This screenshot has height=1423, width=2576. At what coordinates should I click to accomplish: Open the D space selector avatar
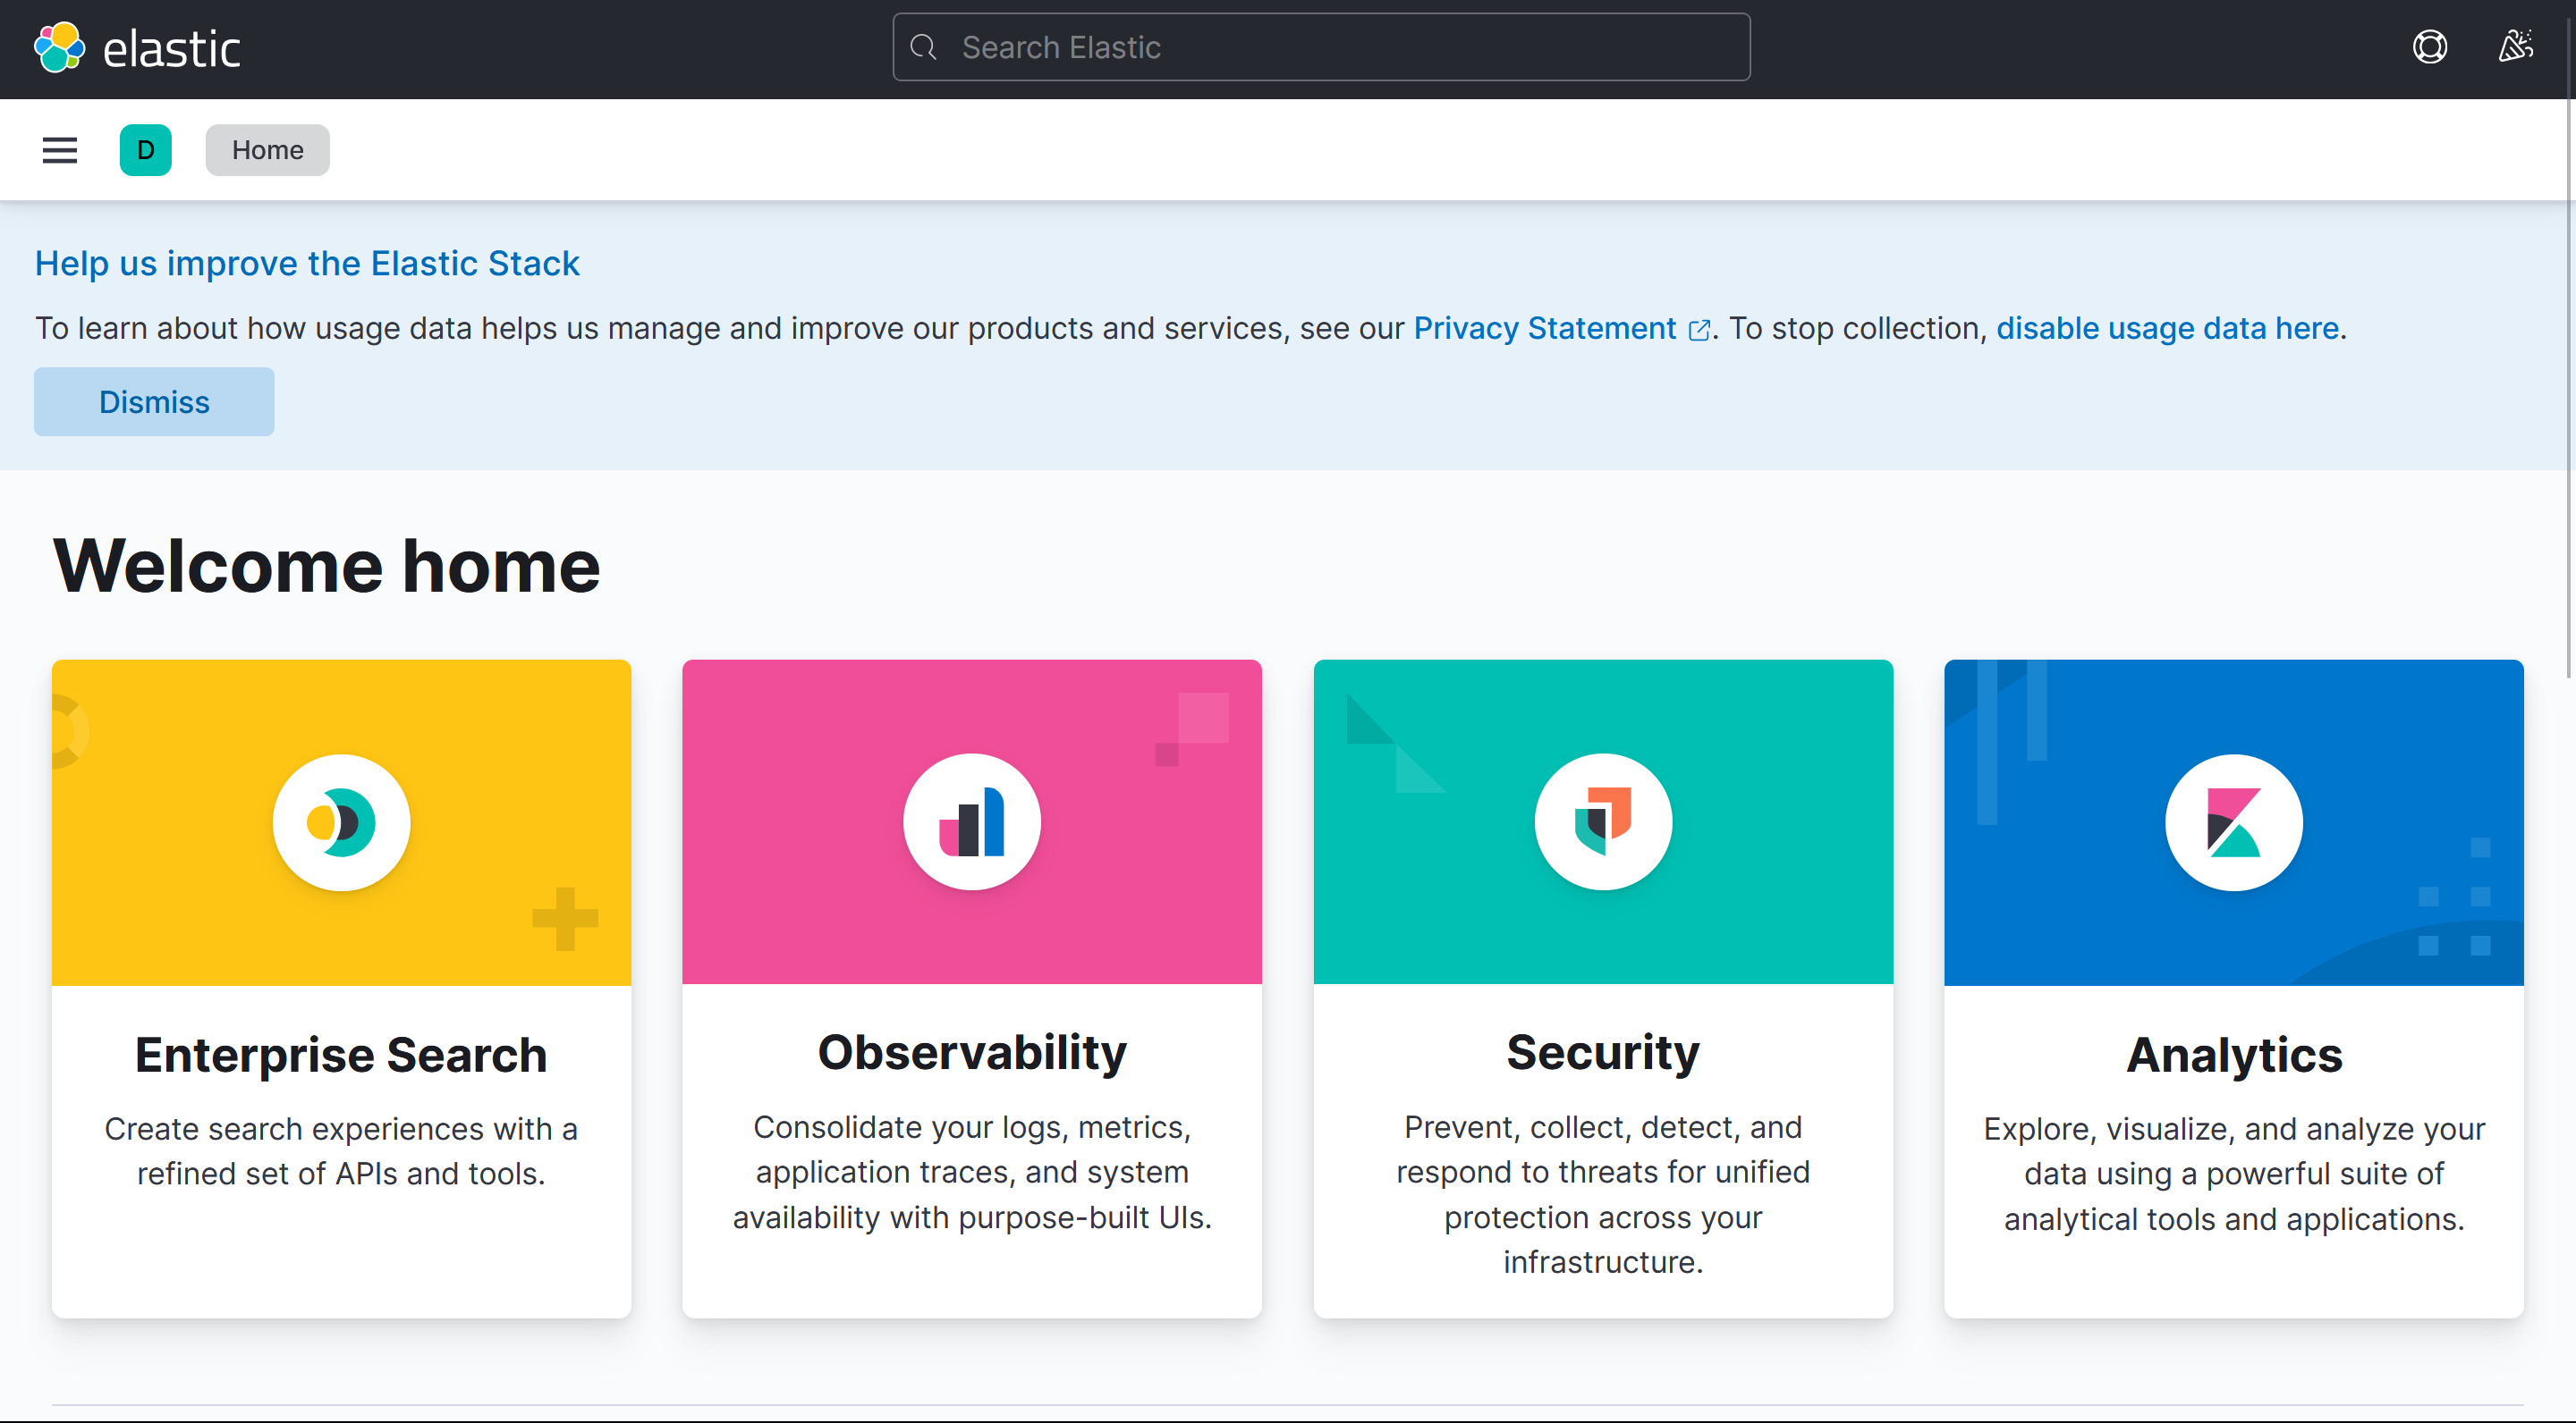click(146, 150)
